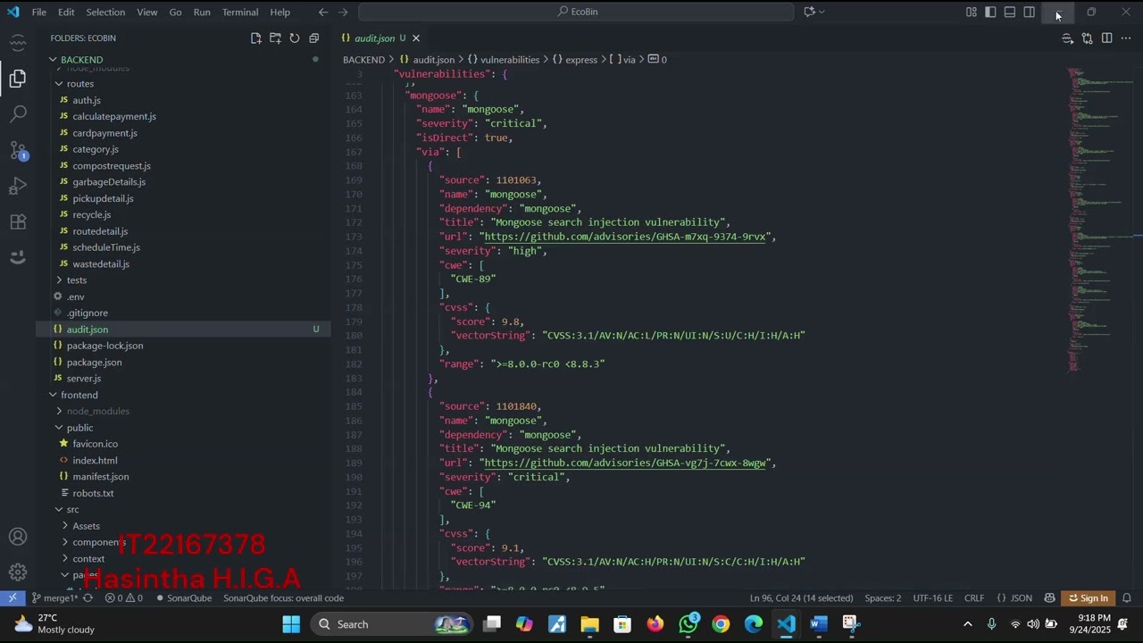Collapse the routes folder

[59, 84]
